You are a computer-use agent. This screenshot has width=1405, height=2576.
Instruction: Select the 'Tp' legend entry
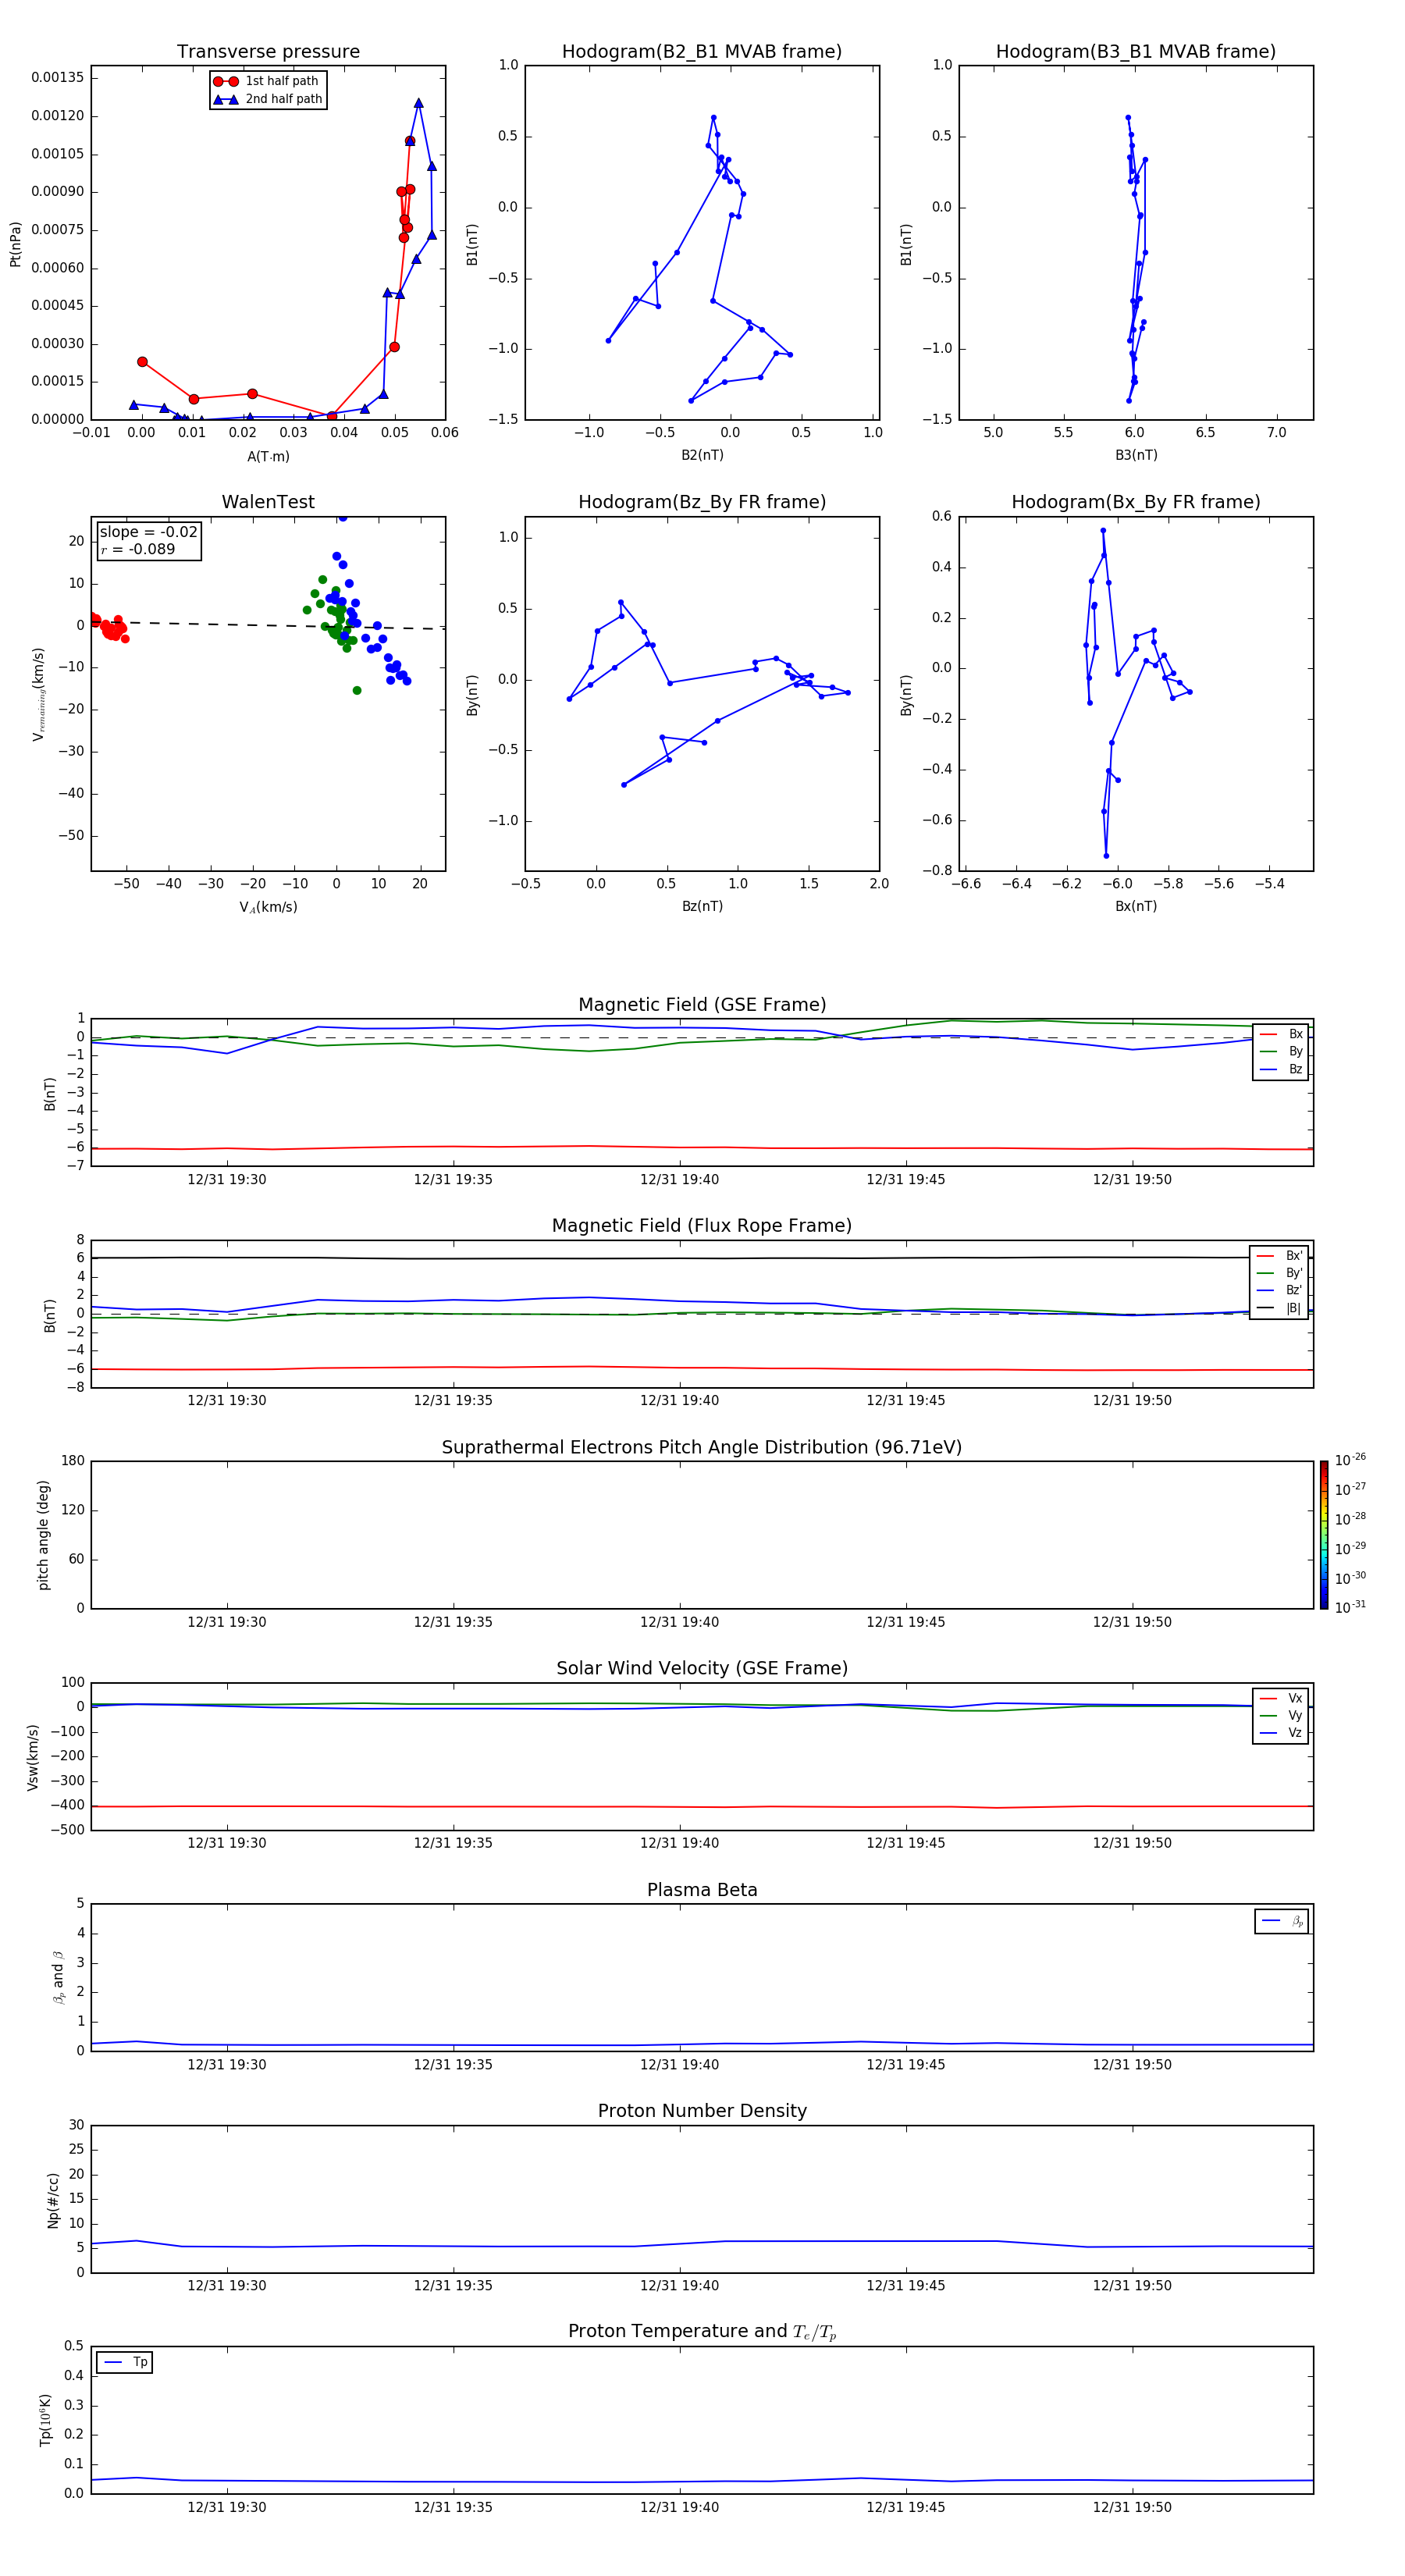coord(125,2362)
